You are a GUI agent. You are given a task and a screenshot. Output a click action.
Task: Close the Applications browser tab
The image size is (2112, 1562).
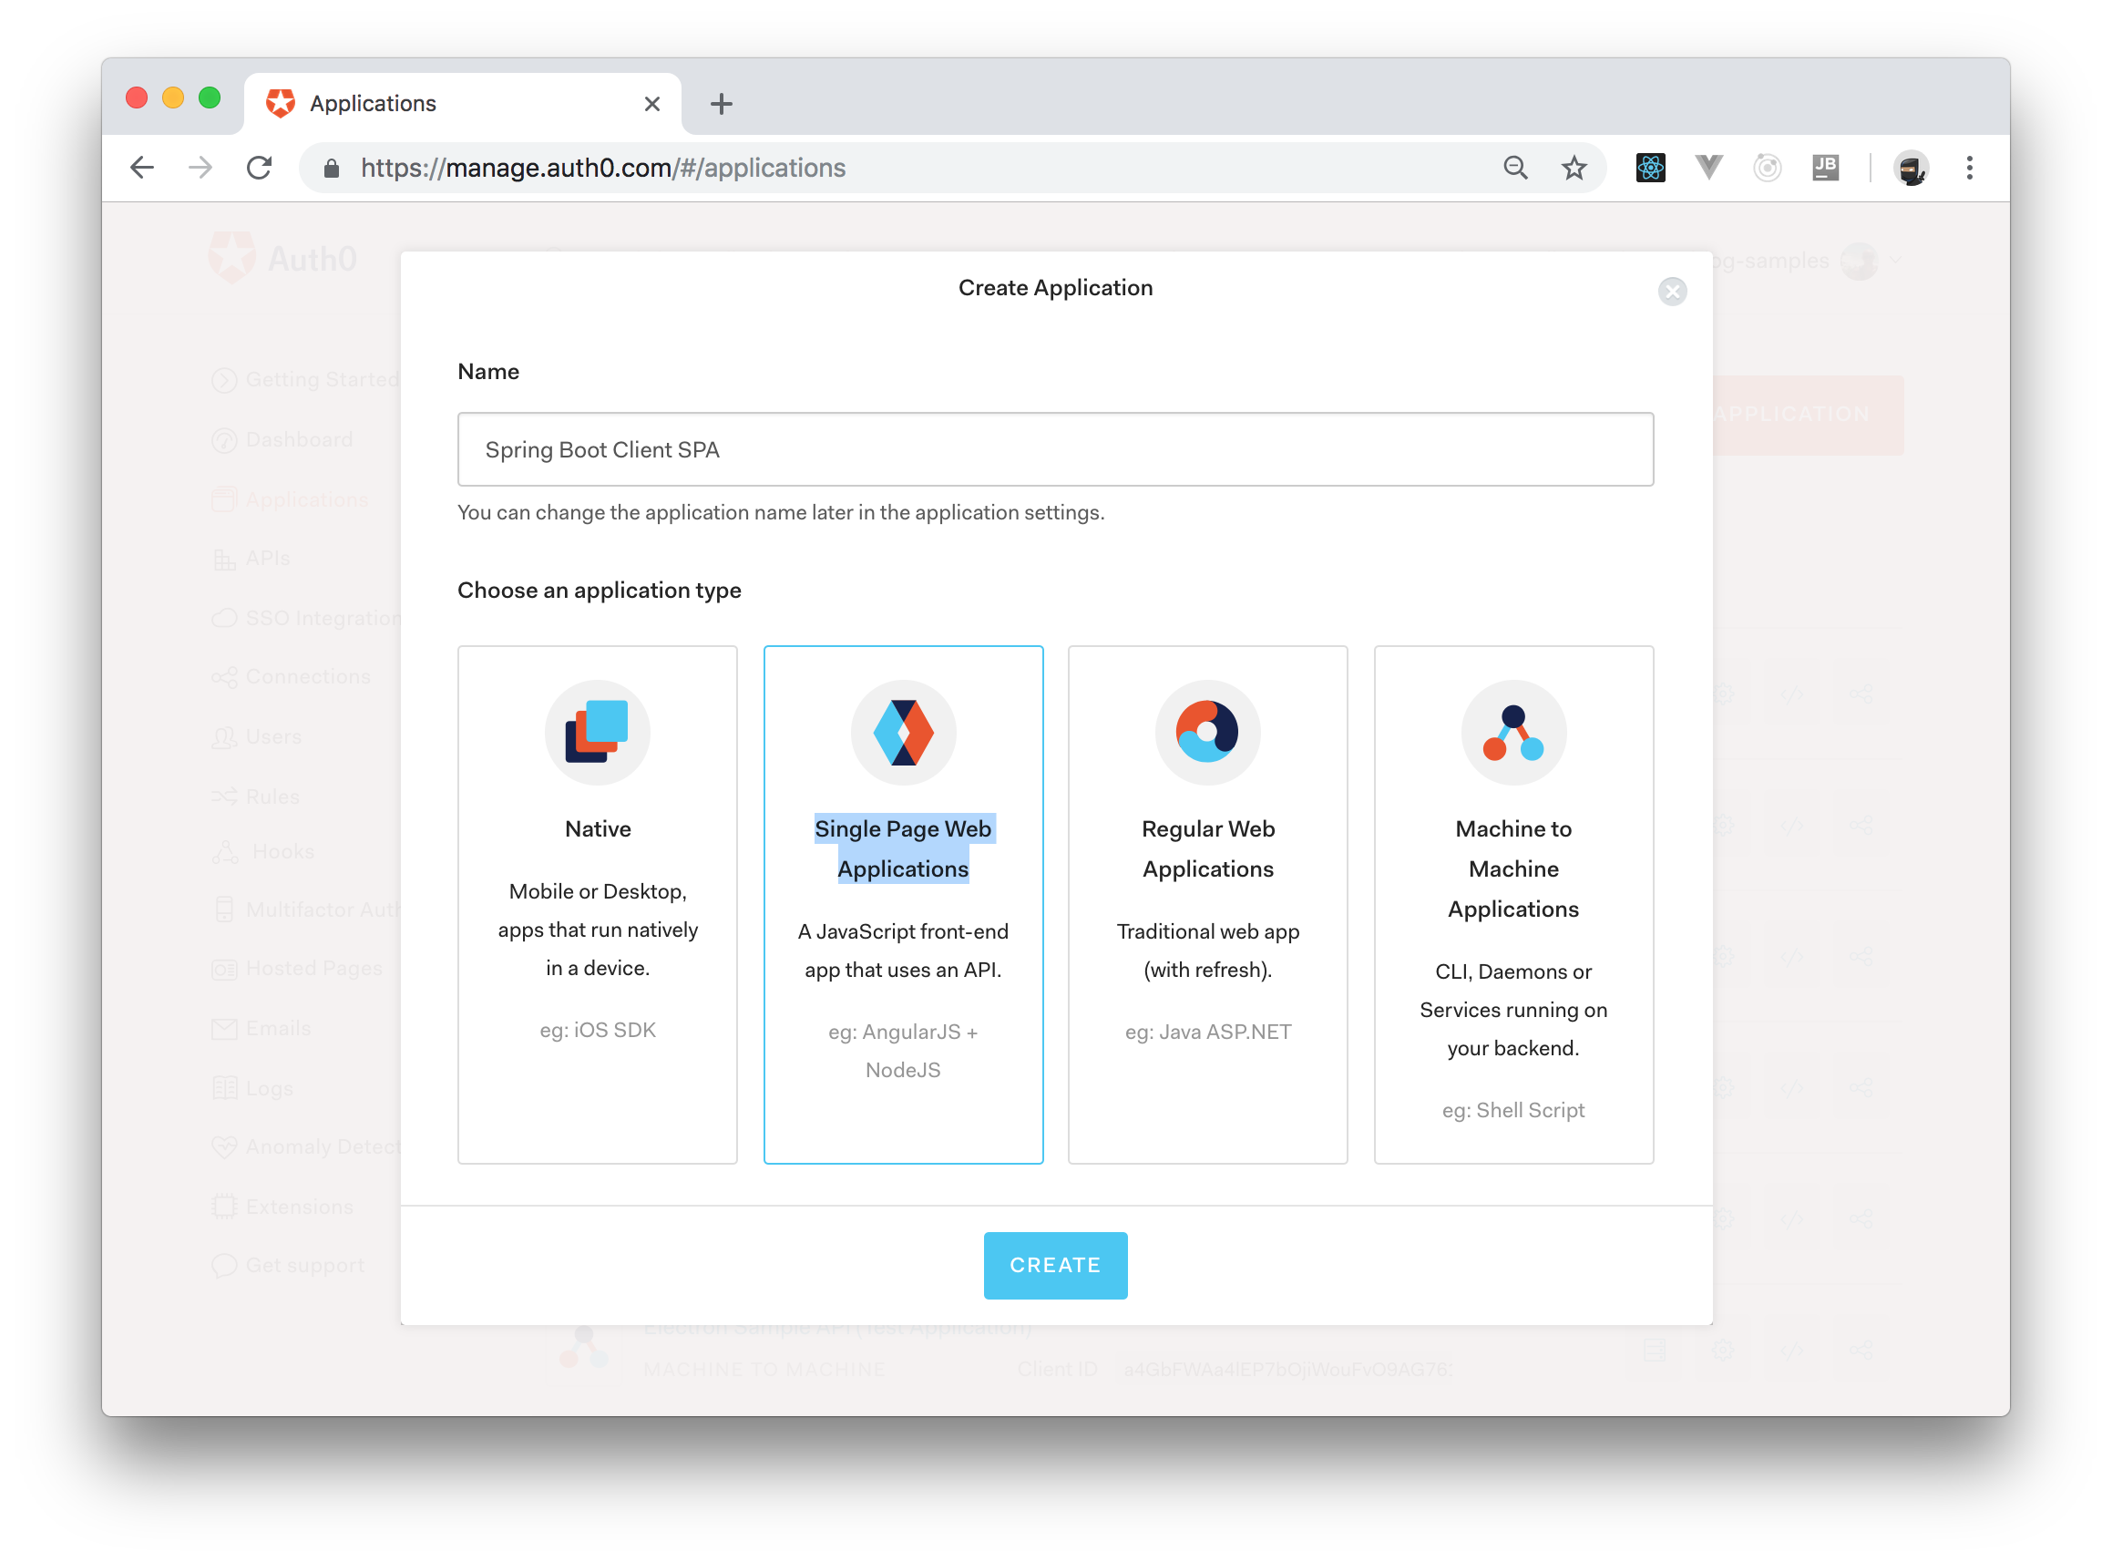[651, 103]
